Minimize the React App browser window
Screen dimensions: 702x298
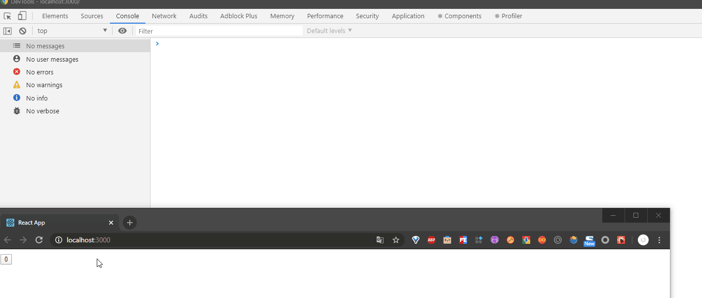pos(613,215)
